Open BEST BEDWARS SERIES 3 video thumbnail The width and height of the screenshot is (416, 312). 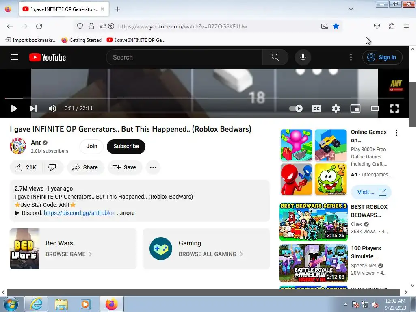coord(313,222)
